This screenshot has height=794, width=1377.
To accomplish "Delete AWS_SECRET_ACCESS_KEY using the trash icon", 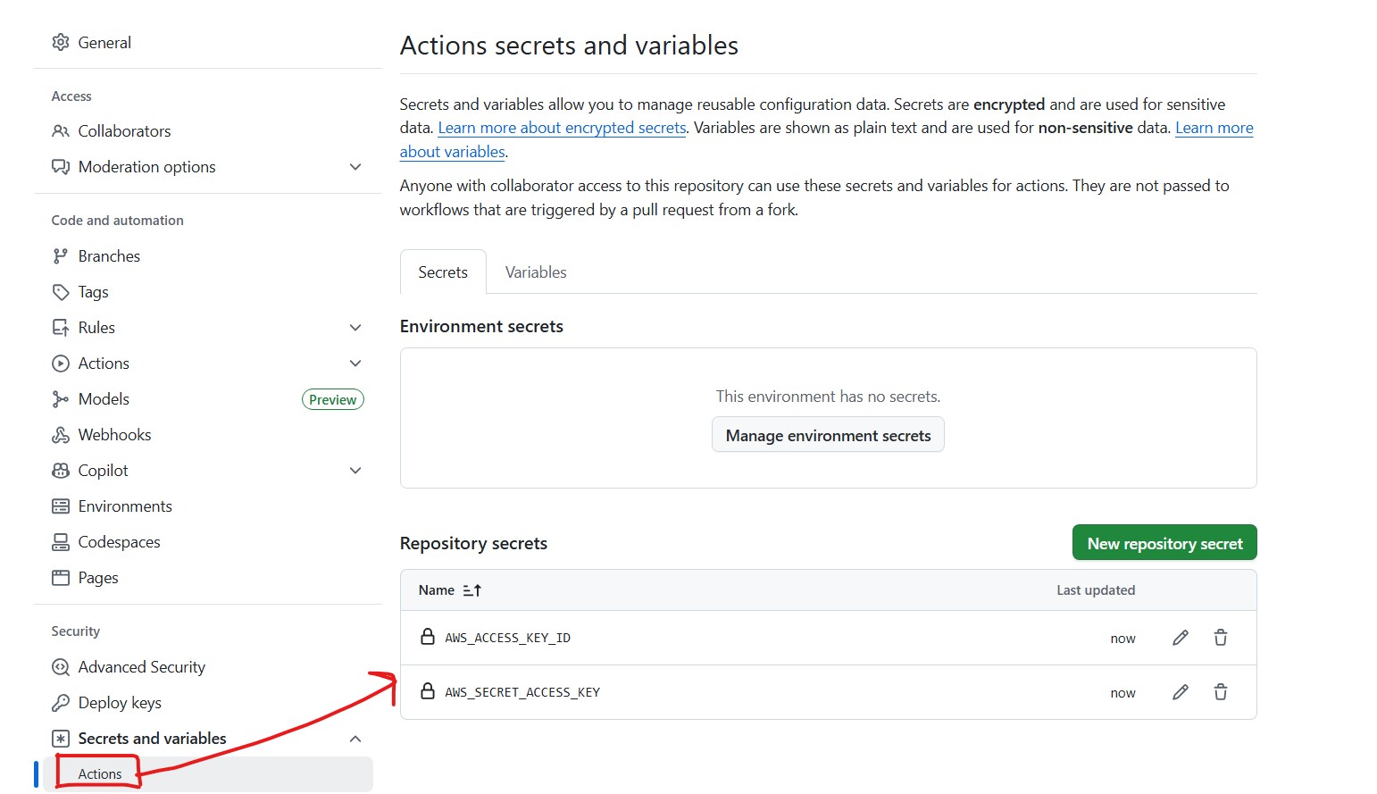I will [1220, 692].
